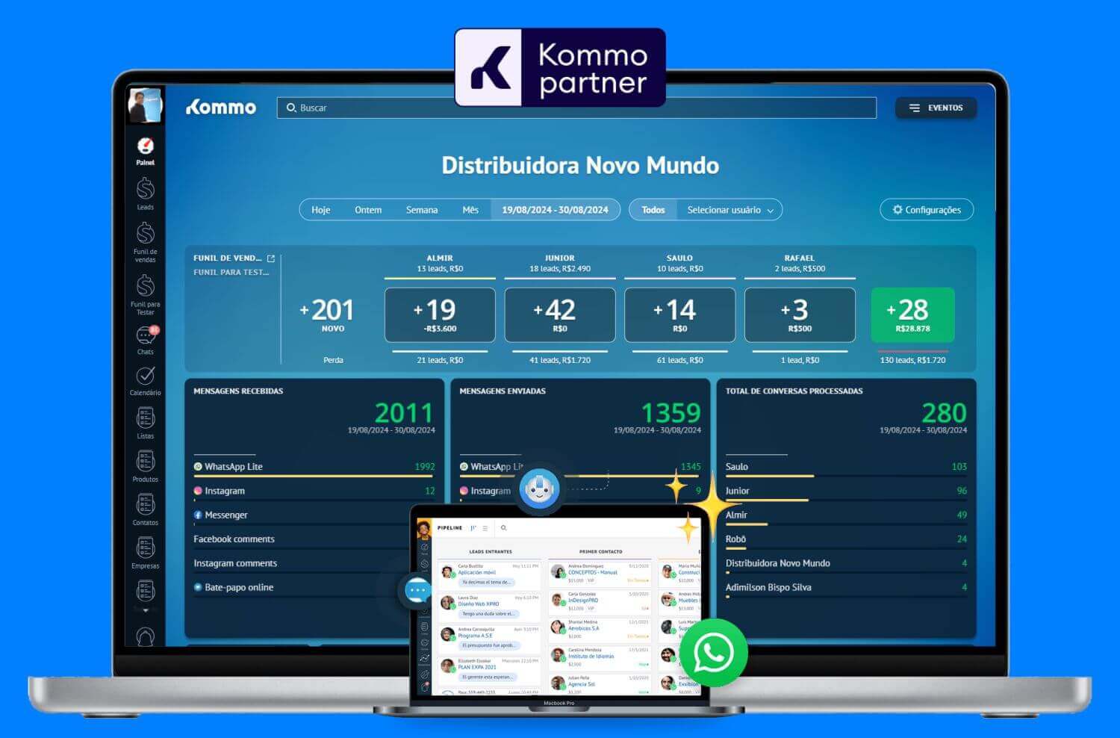
Task: Select the Mês date filter
Action: pos(470,210)
